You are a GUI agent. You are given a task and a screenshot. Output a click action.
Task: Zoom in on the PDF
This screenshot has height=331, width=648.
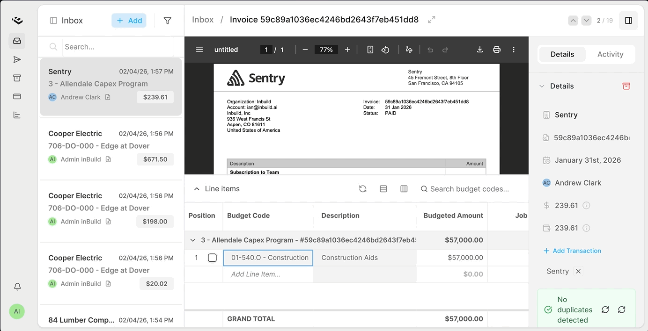[347, 50]
